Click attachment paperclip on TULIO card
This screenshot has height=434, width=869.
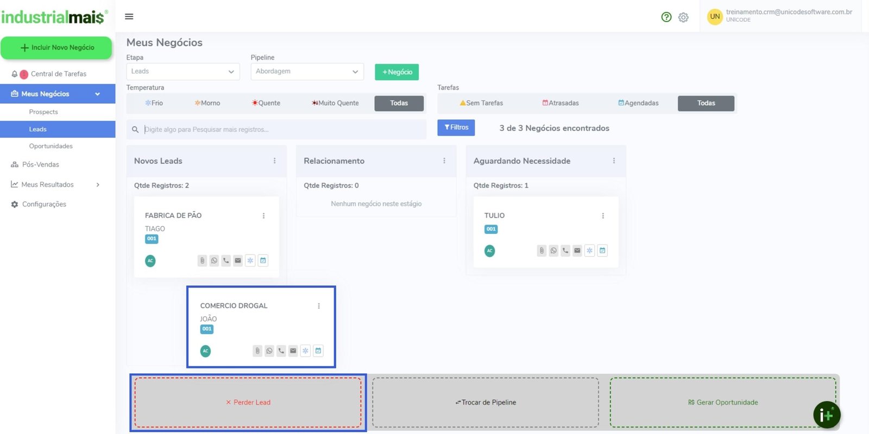541,251
